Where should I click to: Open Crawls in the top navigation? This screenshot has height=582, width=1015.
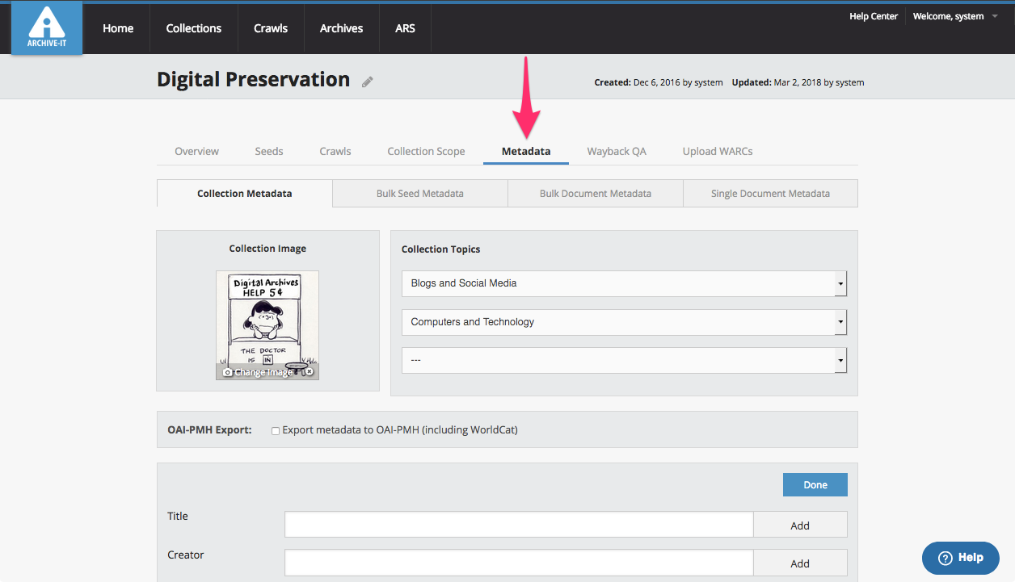click(270, 28)
